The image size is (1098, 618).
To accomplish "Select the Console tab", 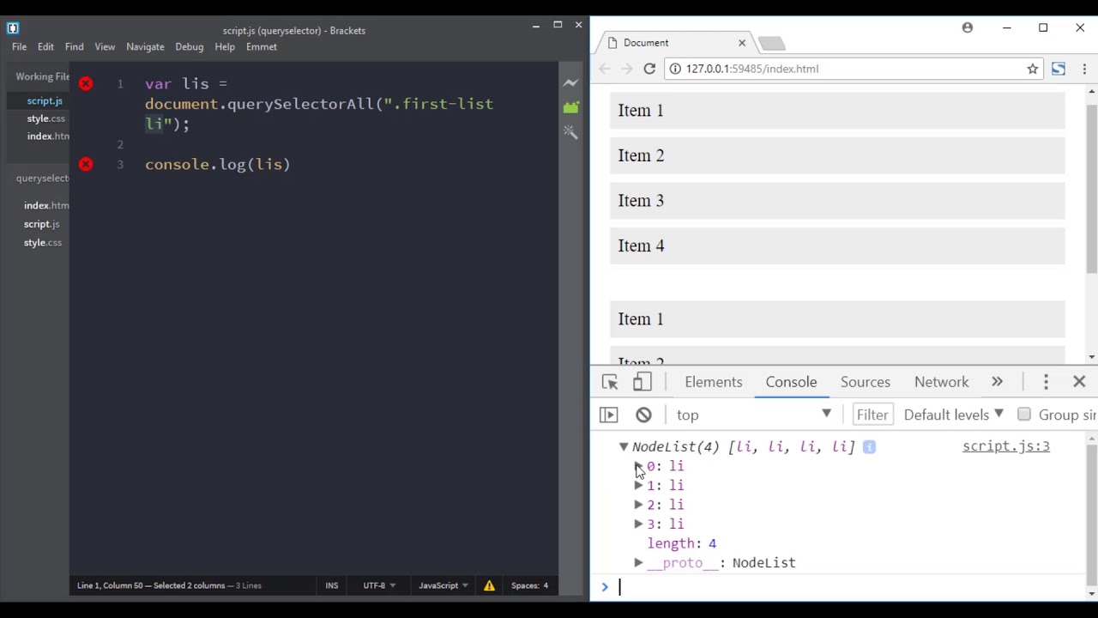I will click(791, 382).
